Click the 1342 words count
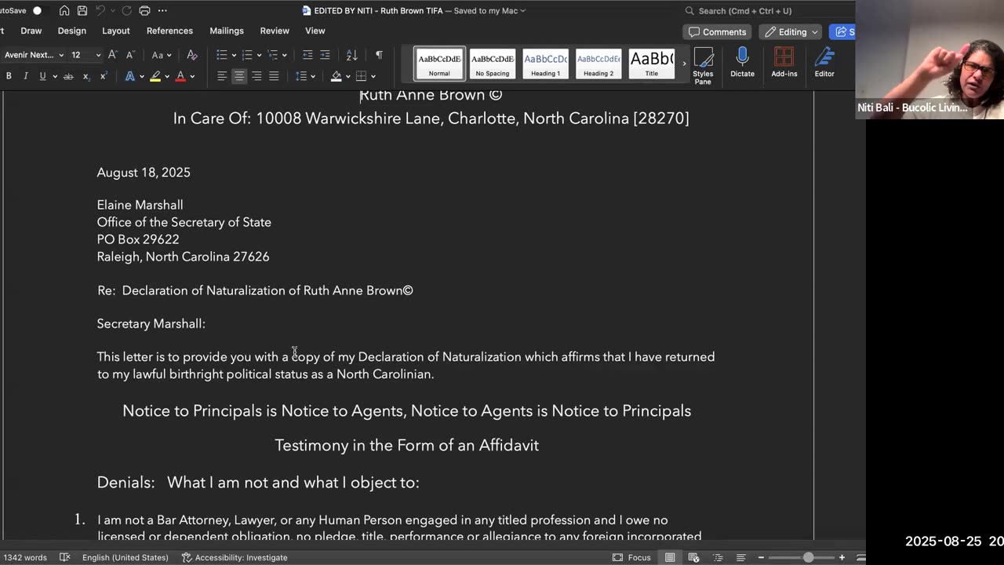 coord(24,557)
